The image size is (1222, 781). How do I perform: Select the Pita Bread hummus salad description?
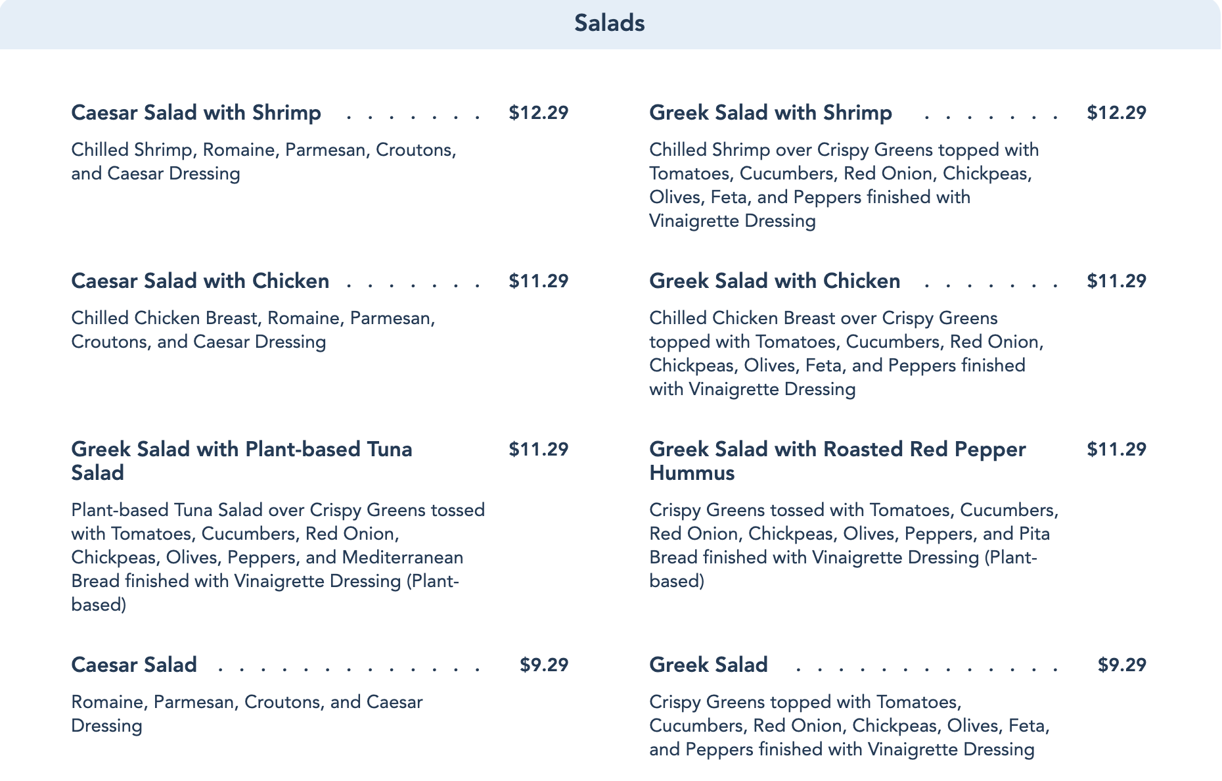point(853,546)
